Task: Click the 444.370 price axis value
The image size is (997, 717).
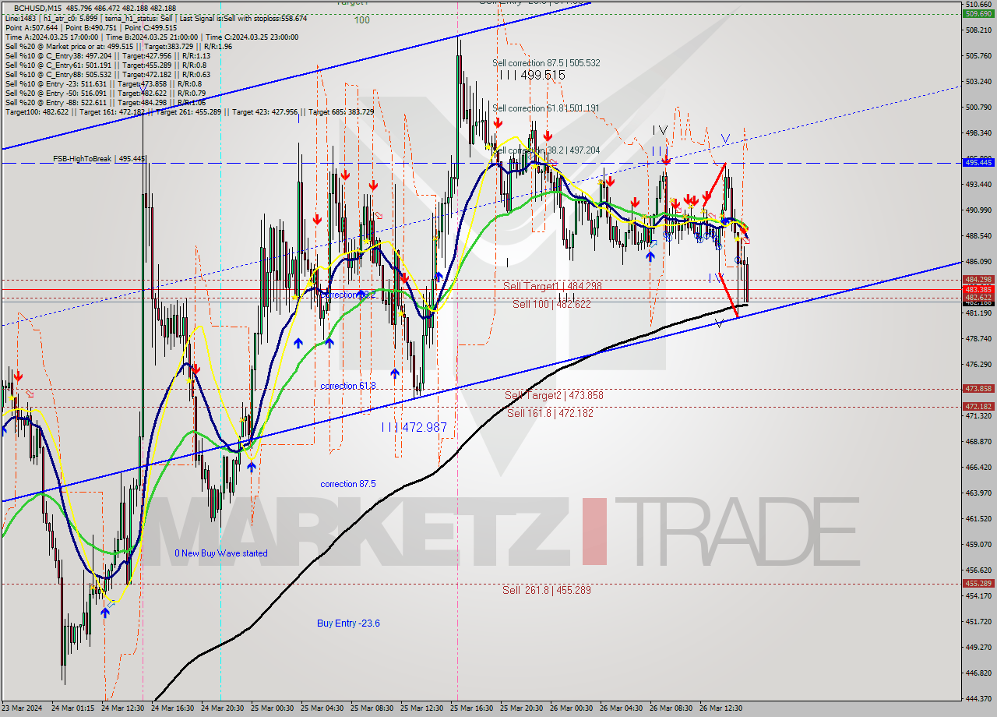Action: 978,698
